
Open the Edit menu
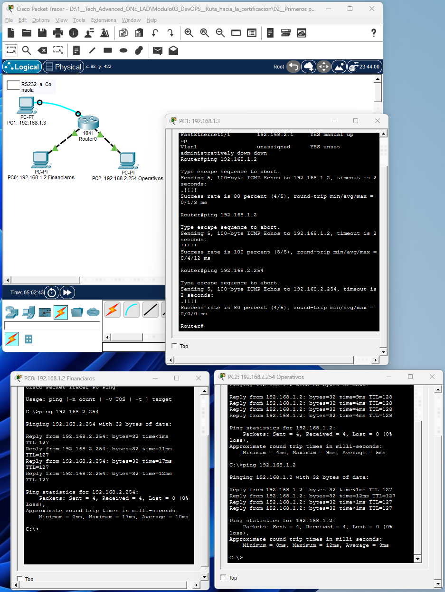[x=23, y=20]
